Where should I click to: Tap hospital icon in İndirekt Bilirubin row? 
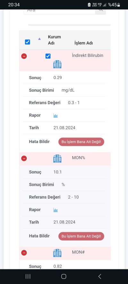coord(57,65)
